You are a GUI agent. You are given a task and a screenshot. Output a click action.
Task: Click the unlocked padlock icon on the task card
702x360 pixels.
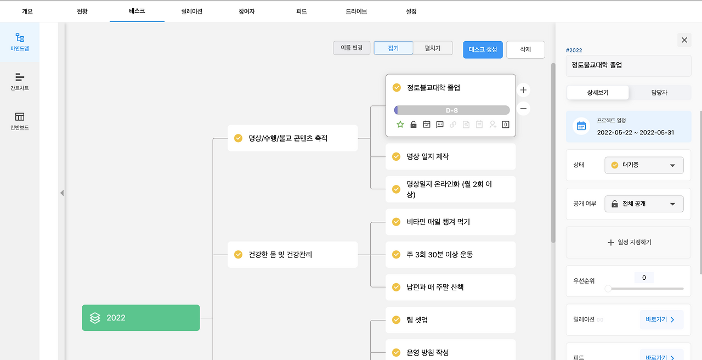(x=414, y=125)
